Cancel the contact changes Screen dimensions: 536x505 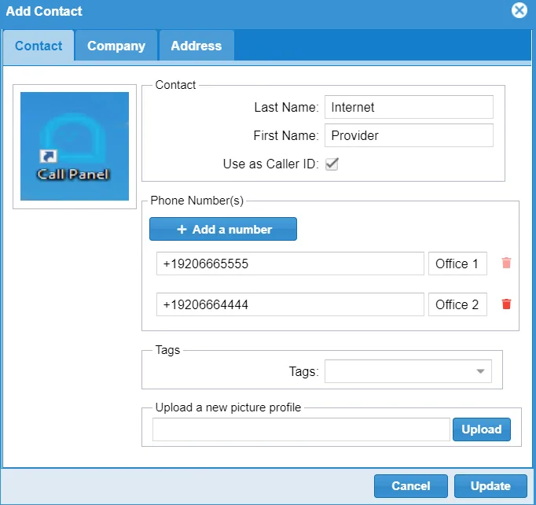[411, 486]
